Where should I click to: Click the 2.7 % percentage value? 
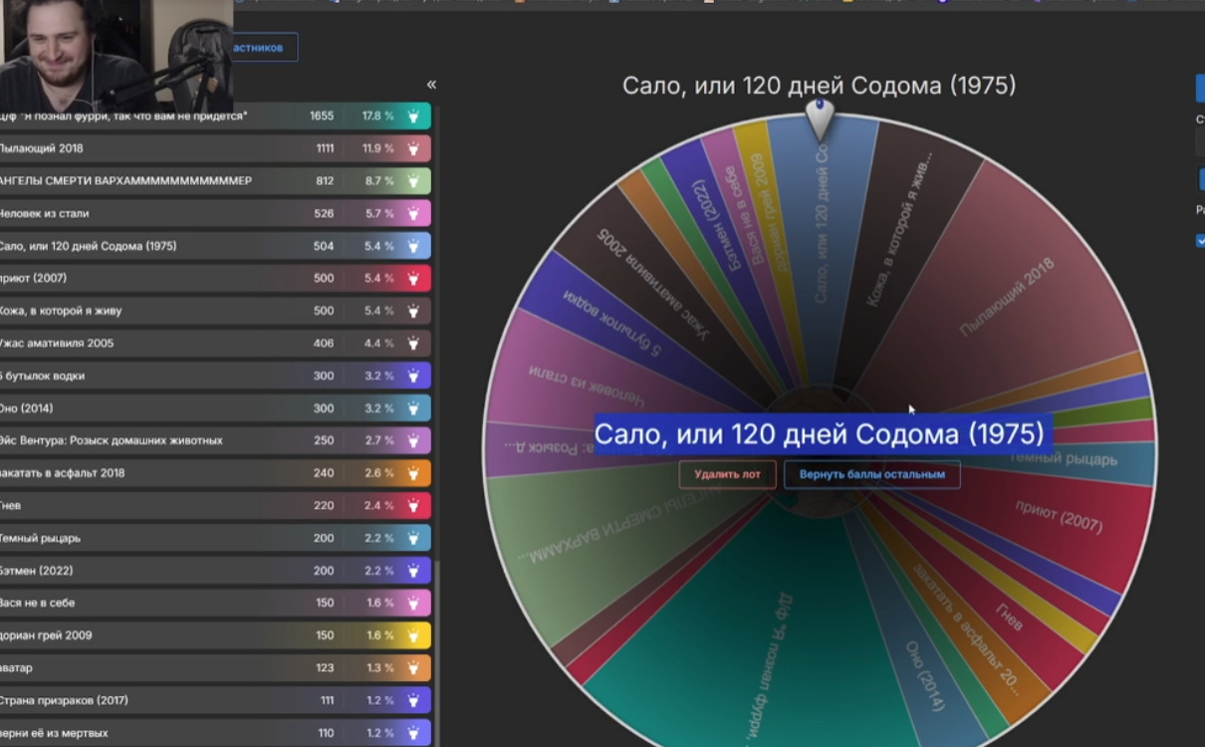tap(379, 440)
